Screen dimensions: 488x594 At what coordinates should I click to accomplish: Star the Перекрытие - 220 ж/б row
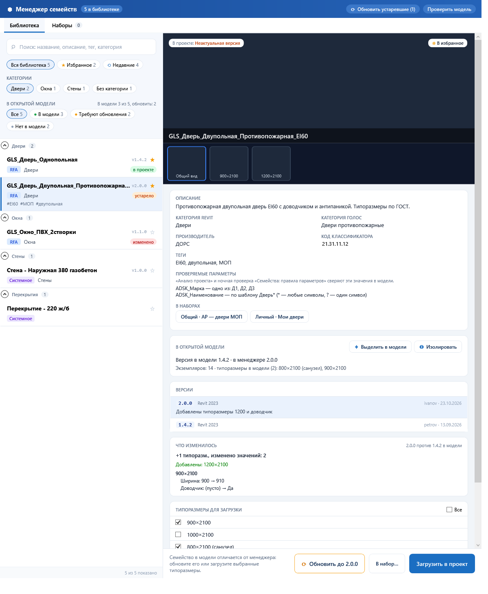pyautogui.click(x=152, y=309)
